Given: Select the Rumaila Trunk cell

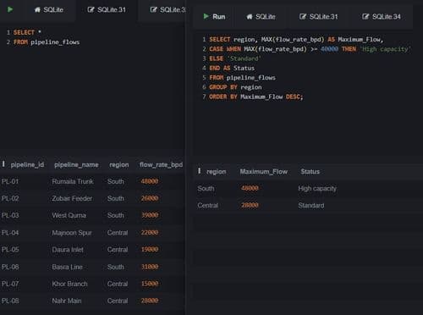Looking at the screenshot, I should (73, 181).
